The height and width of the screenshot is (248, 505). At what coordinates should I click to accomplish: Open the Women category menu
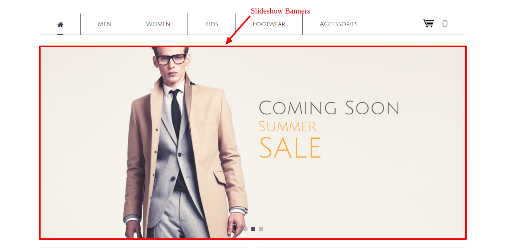(x=158, y=24)
